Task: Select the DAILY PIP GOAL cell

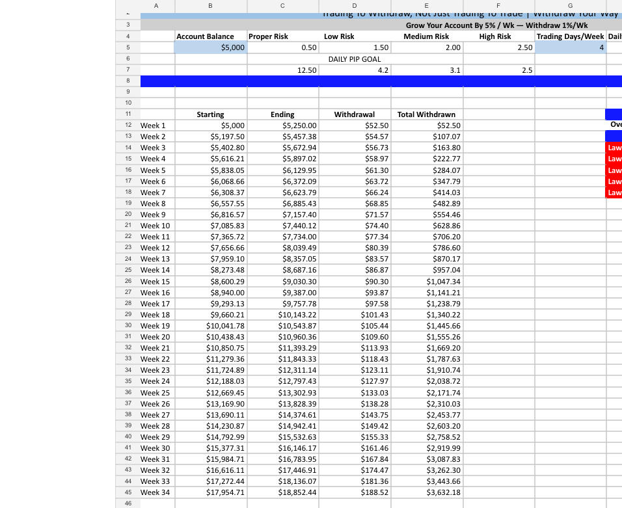Action: [x=355, y=59]
